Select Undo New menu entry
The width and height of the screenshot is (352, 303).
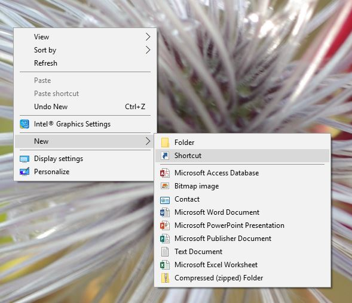(85, 107)
